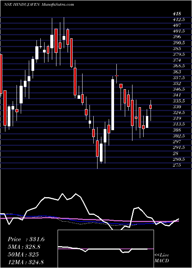Select the 341 price axis label
192x268 pixels.
(177, 95)
